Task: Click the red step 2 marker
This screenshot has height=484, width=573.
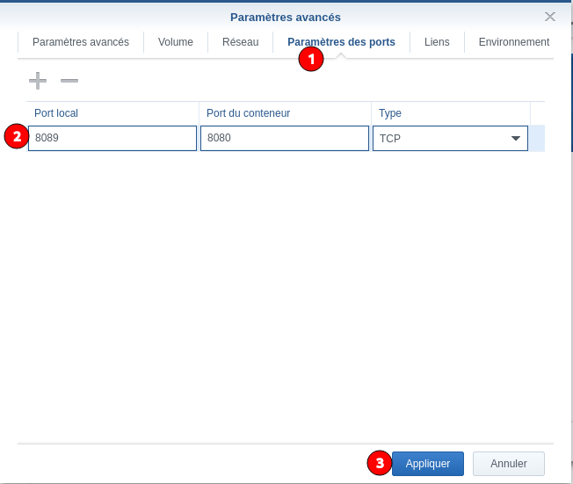Action: click(x=16, y=137)
